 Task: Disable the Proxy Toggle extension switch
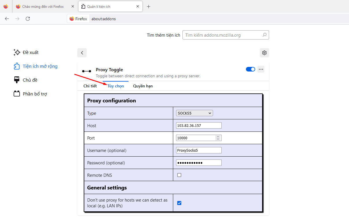pyautogui.click(x=251, y=69)
